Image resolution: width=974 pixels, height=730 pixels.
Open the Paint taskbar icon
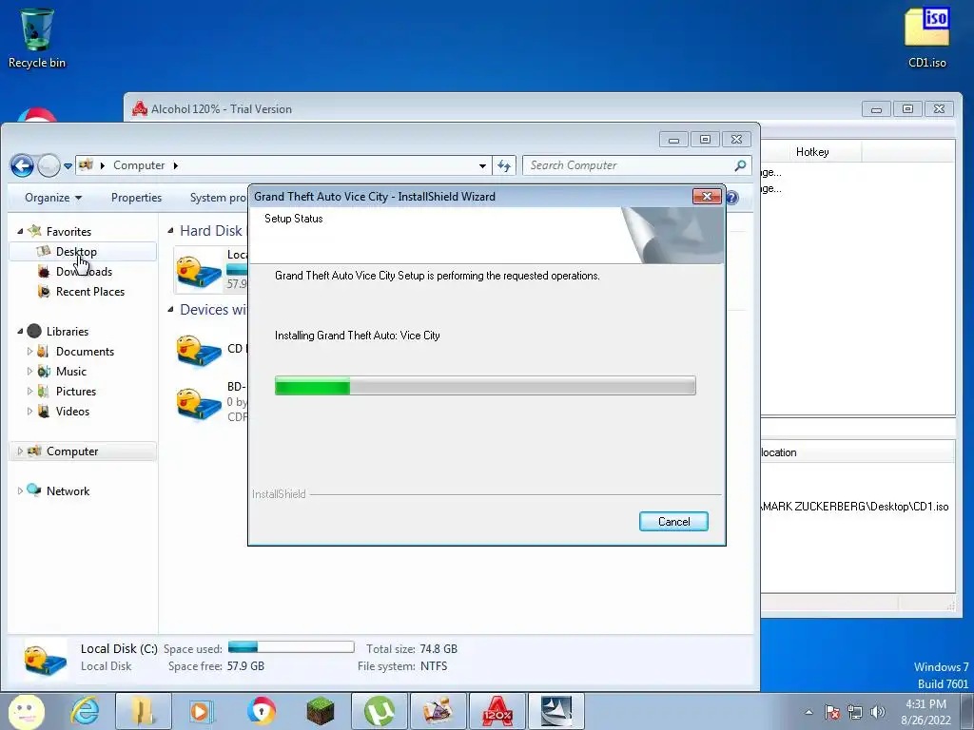coord(438,711)
